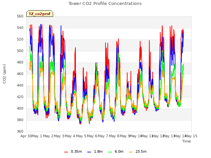This screenshot has width=211, height=158.
Task: Click the 1.8m legend label
Action: pyautogui.click(x=98, y=151)
